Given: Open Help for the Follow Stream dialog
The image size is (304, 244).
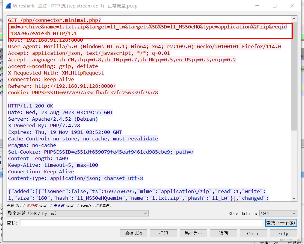Looking at the screenshot, I should [x=283, y=233].
